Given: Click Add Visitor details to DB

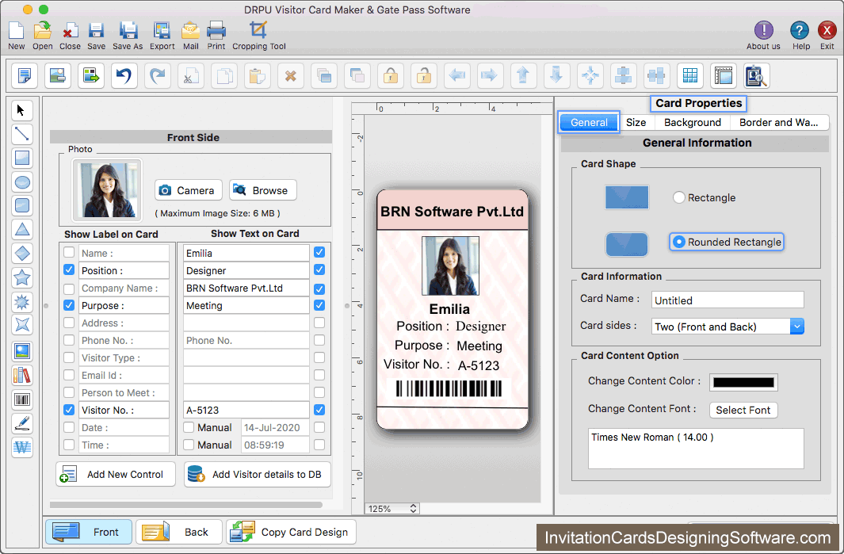Looking at the screenshot, I should pyautogui.click(x=258, y=474).
